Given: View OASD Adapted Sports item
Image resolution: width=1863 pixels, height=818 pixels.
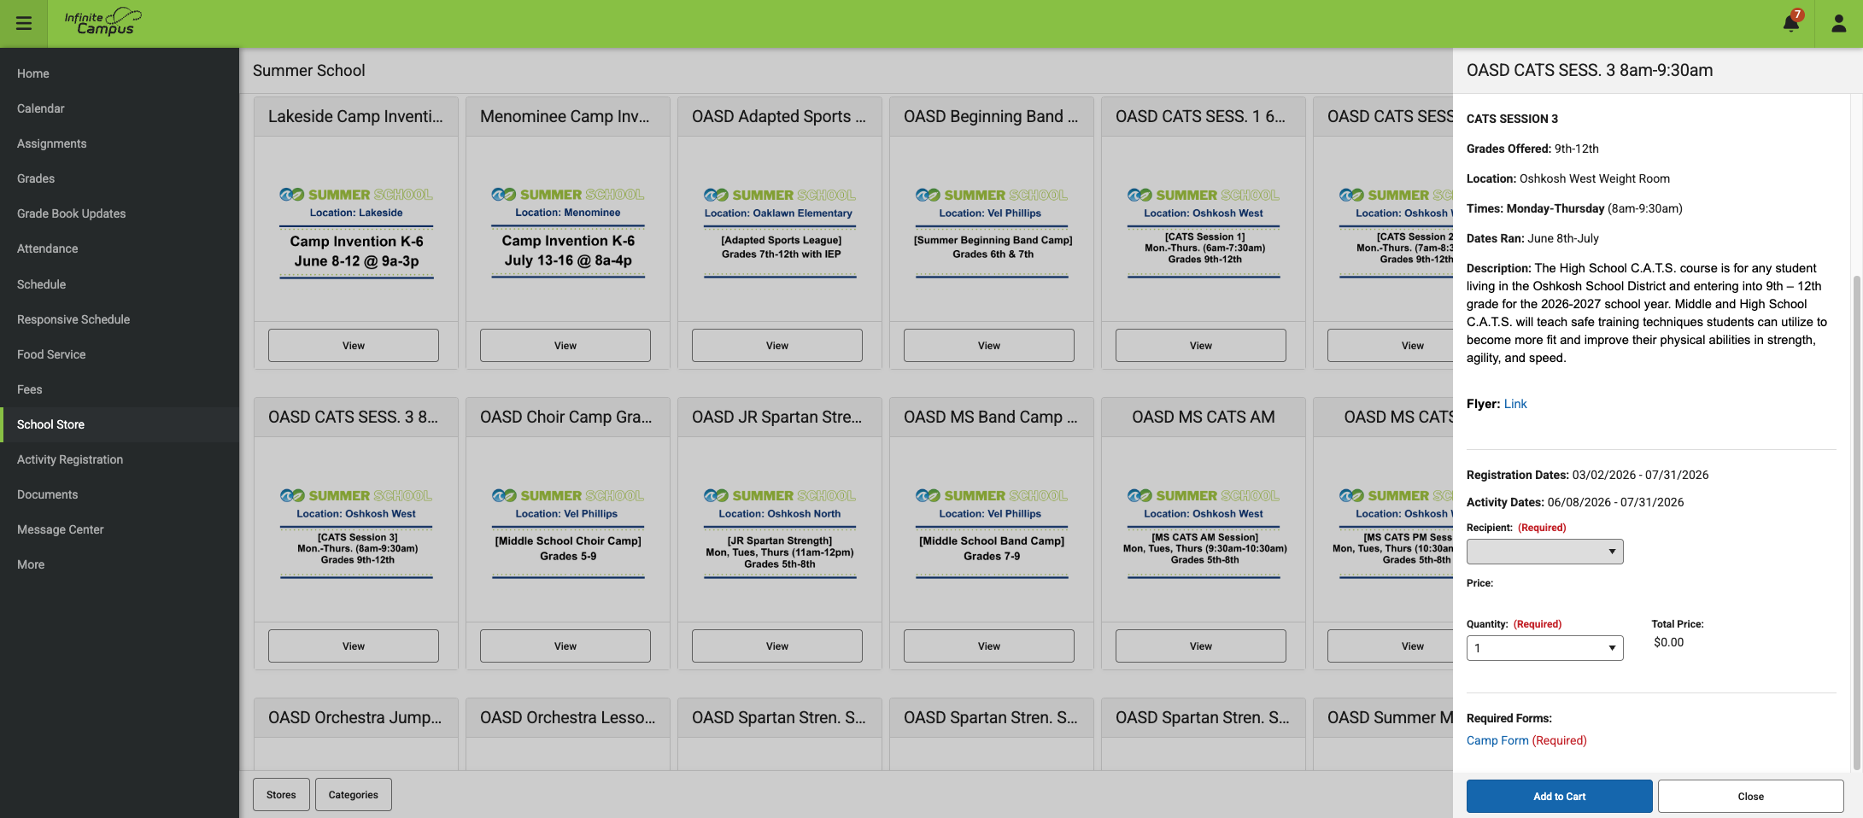Looking at the screenshot, I should (x=777, y=345).
